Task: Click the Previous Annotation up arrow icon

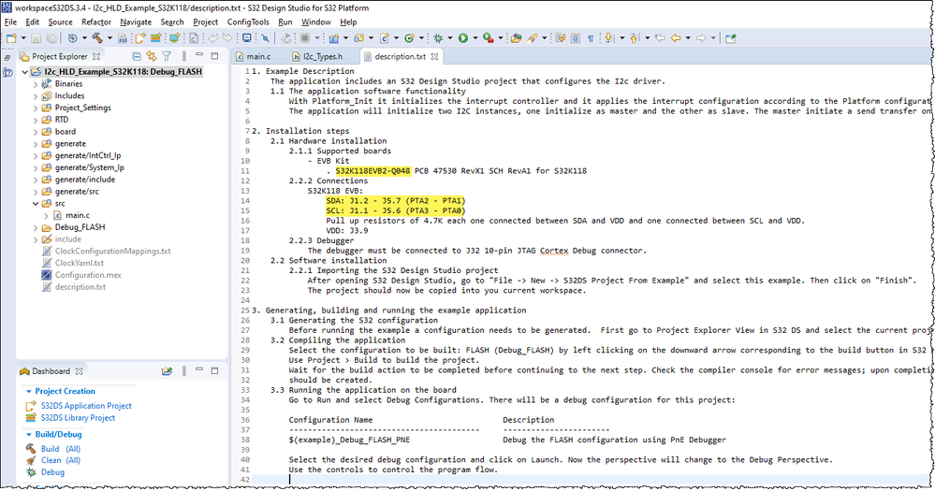Action: [634, 38]
